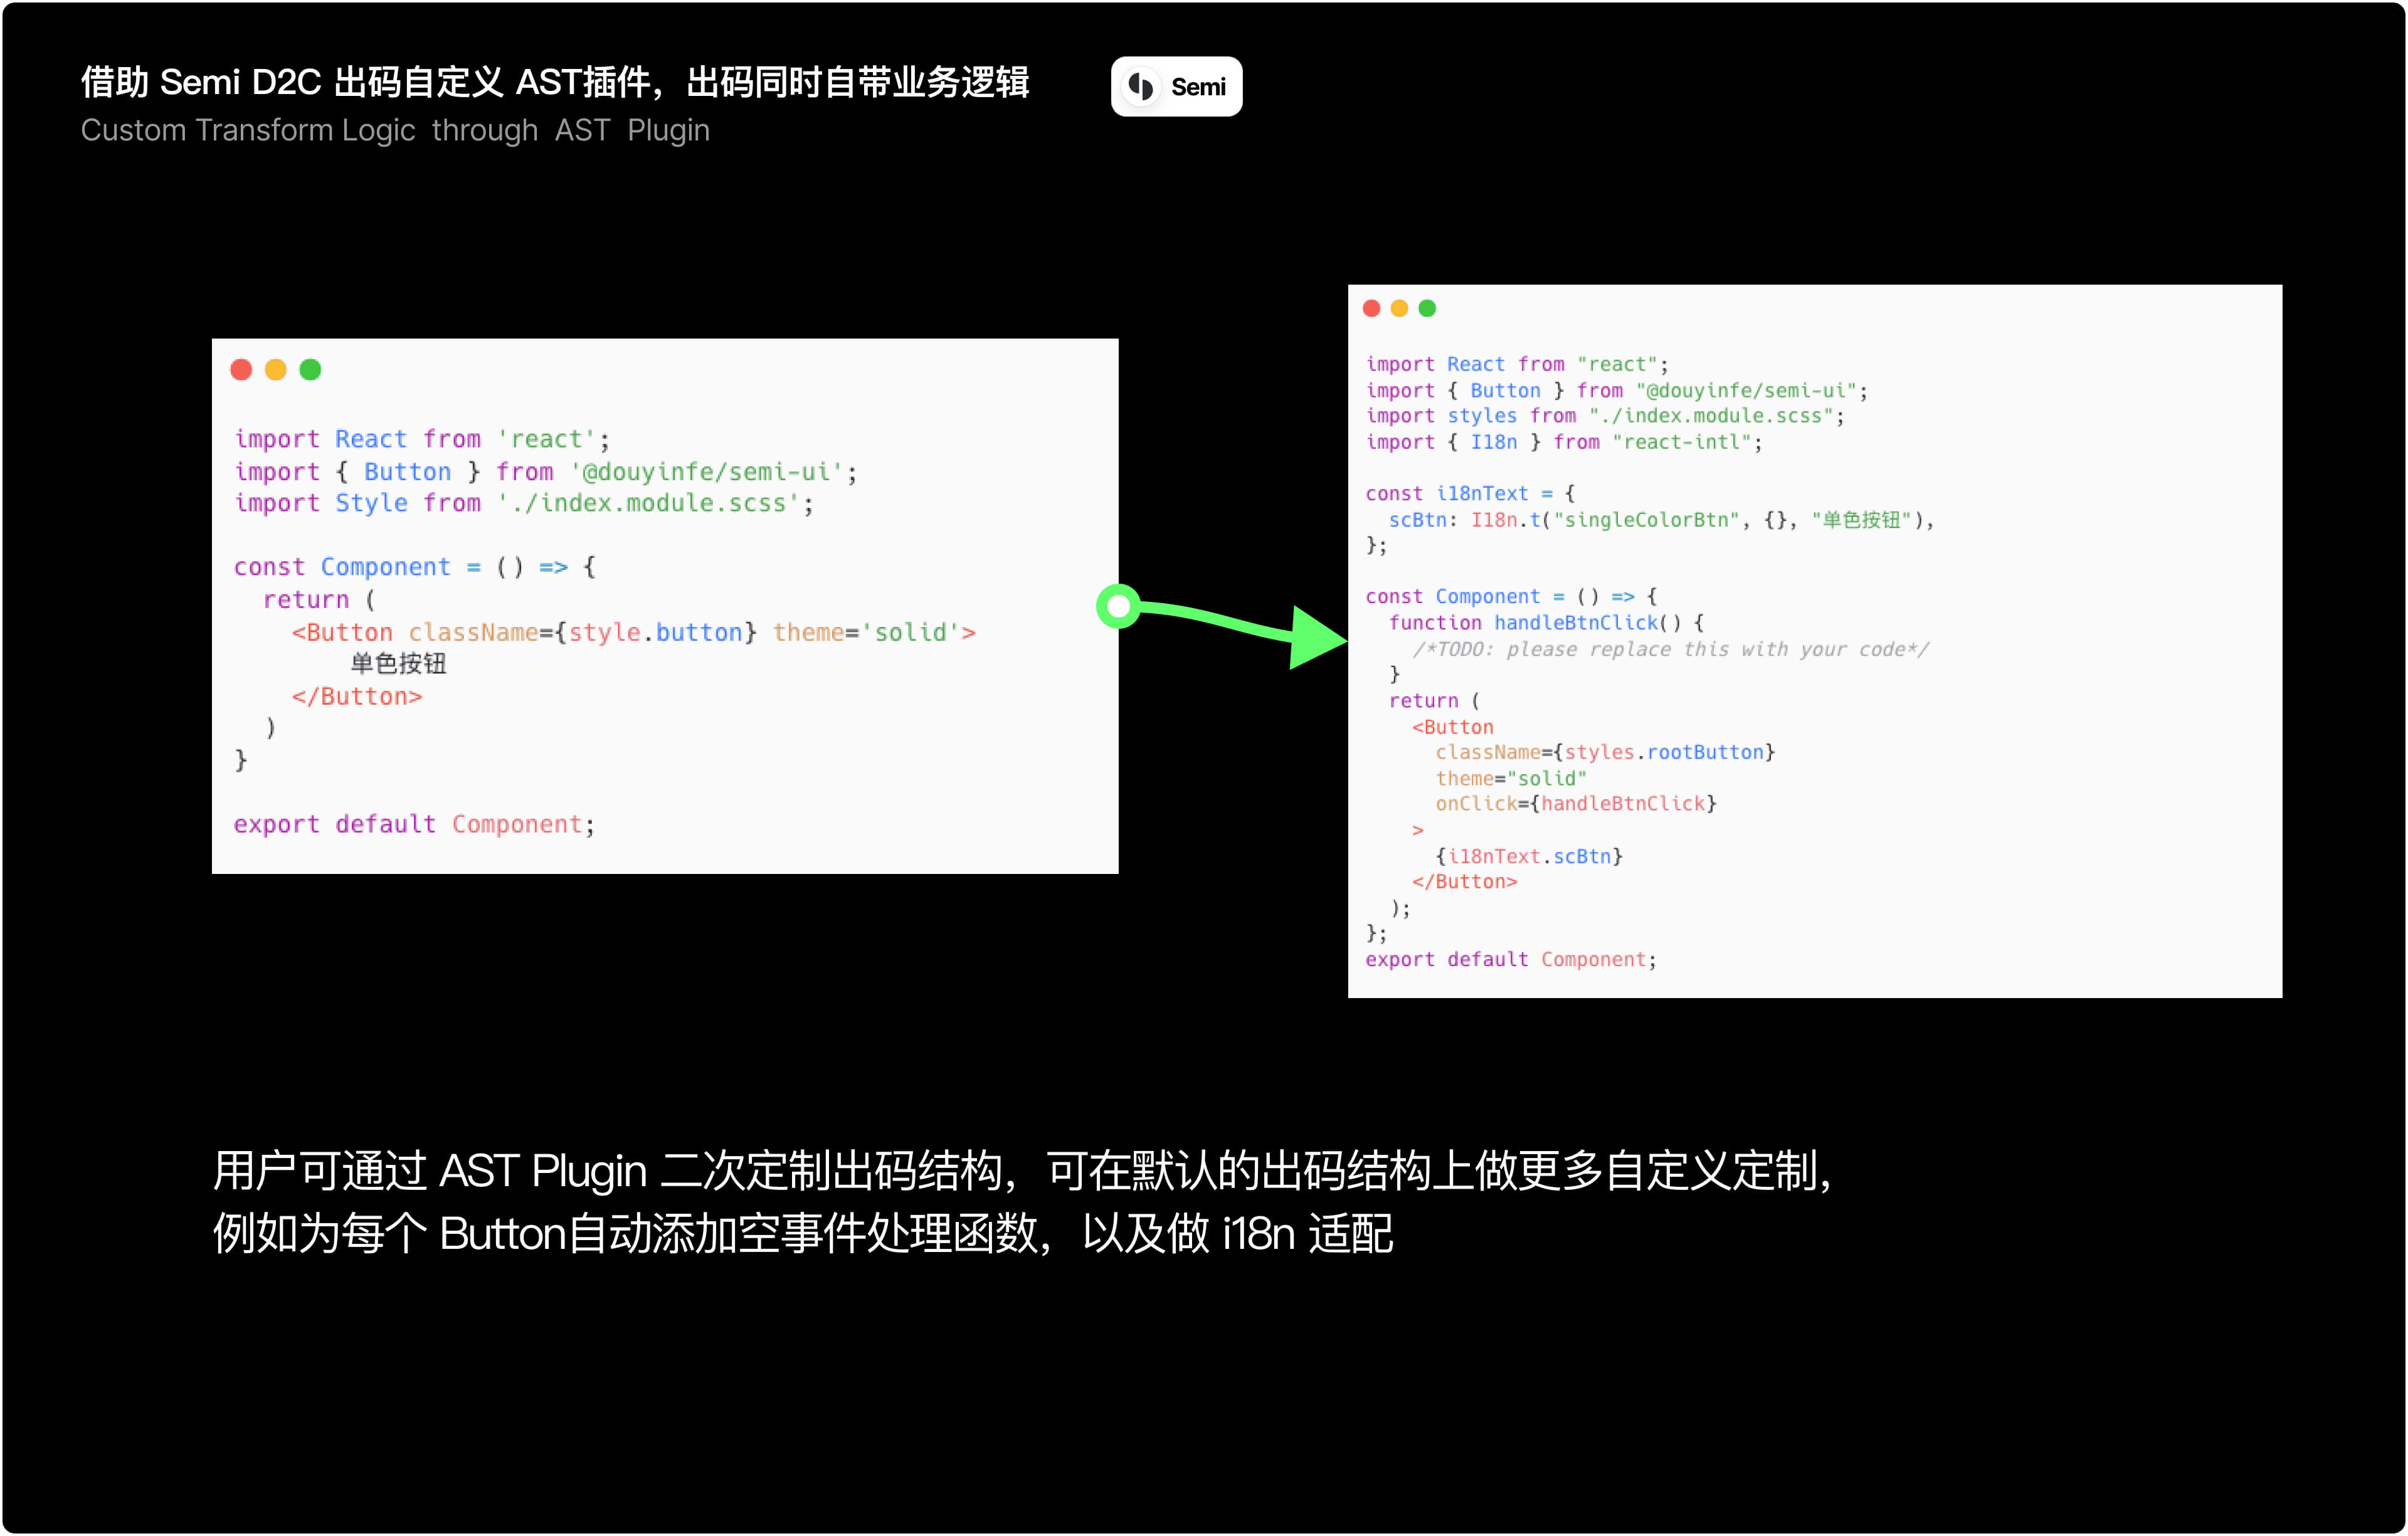Viewport: 2408px width, 1536px height.
Task: Click red close dot on left code window
Action: point(241,370)
